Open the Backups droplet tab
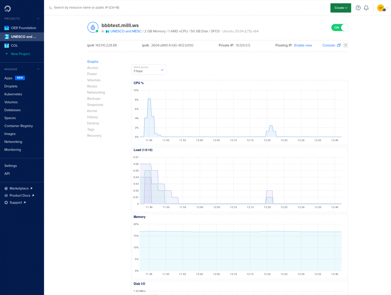Viewport: 391px width, 295px height. click(x=94, y=99)
